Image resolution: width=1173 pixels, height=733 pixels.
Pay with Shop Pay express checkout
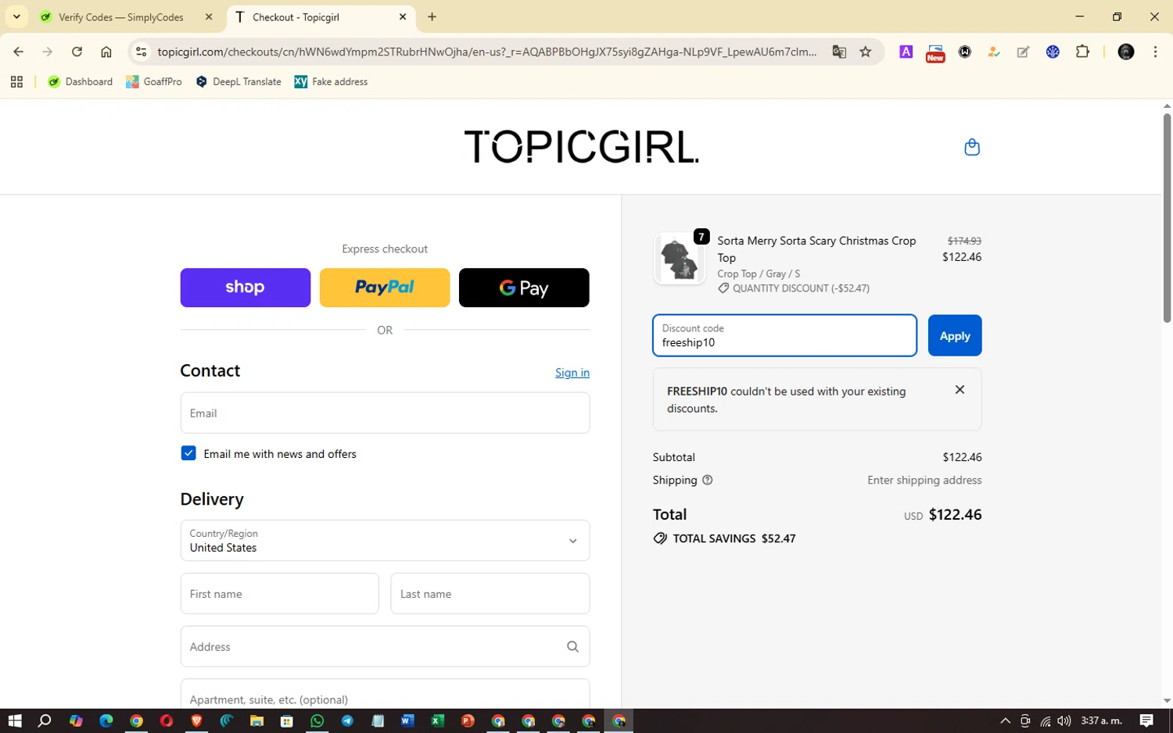click(x=245, y=288)
